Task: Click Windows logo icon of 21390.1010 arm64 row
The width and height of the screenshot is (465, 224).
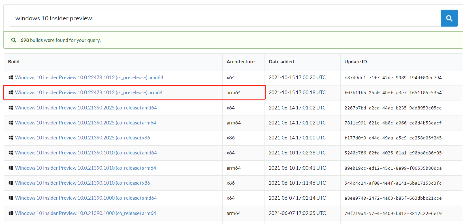Action: (11, 168)
